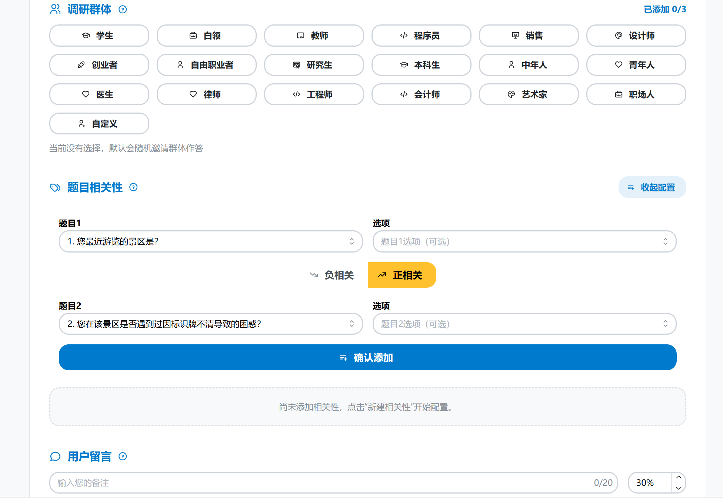Choose the 艺术家 group chip

coord(528,94)
